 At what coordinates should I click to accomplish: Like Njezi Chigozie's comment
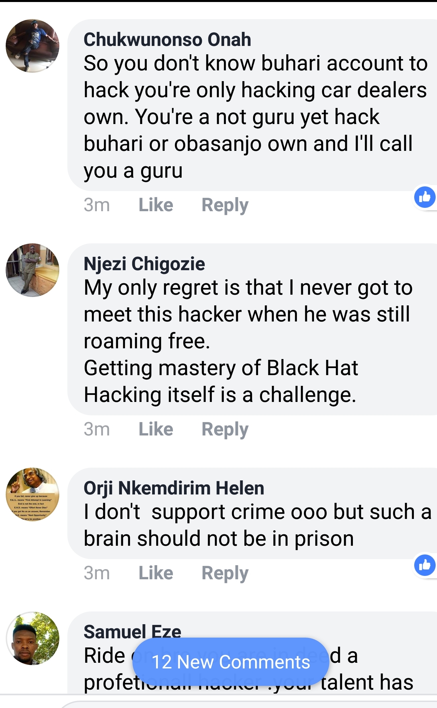pyautogui.click(x=156, y=429)
